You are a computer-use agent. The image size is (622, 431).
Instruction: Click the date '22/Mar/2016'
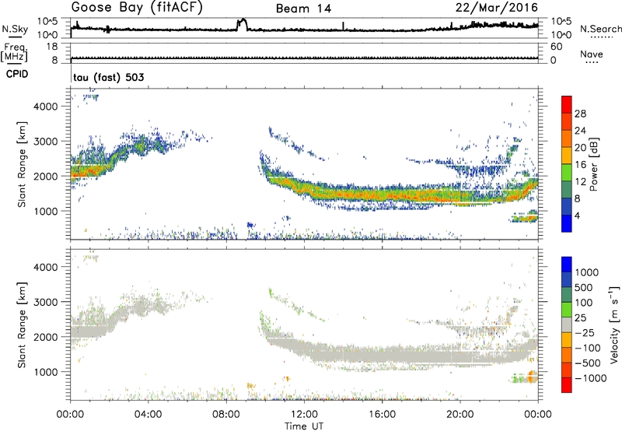click(x=497, y=8)
